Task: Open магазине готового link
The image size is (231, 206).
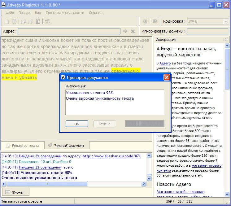Action: 207,166
